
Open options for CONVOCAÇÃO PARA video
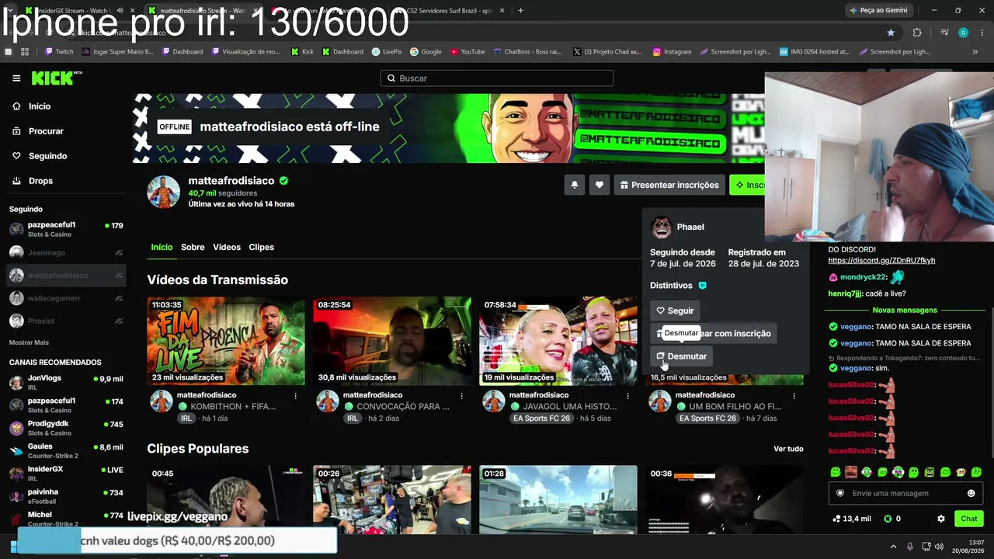point(461,396)
